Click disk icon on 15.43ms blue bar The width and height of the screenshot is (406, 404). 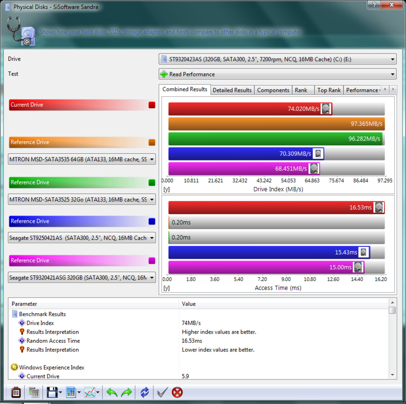(x=364, y=252)
